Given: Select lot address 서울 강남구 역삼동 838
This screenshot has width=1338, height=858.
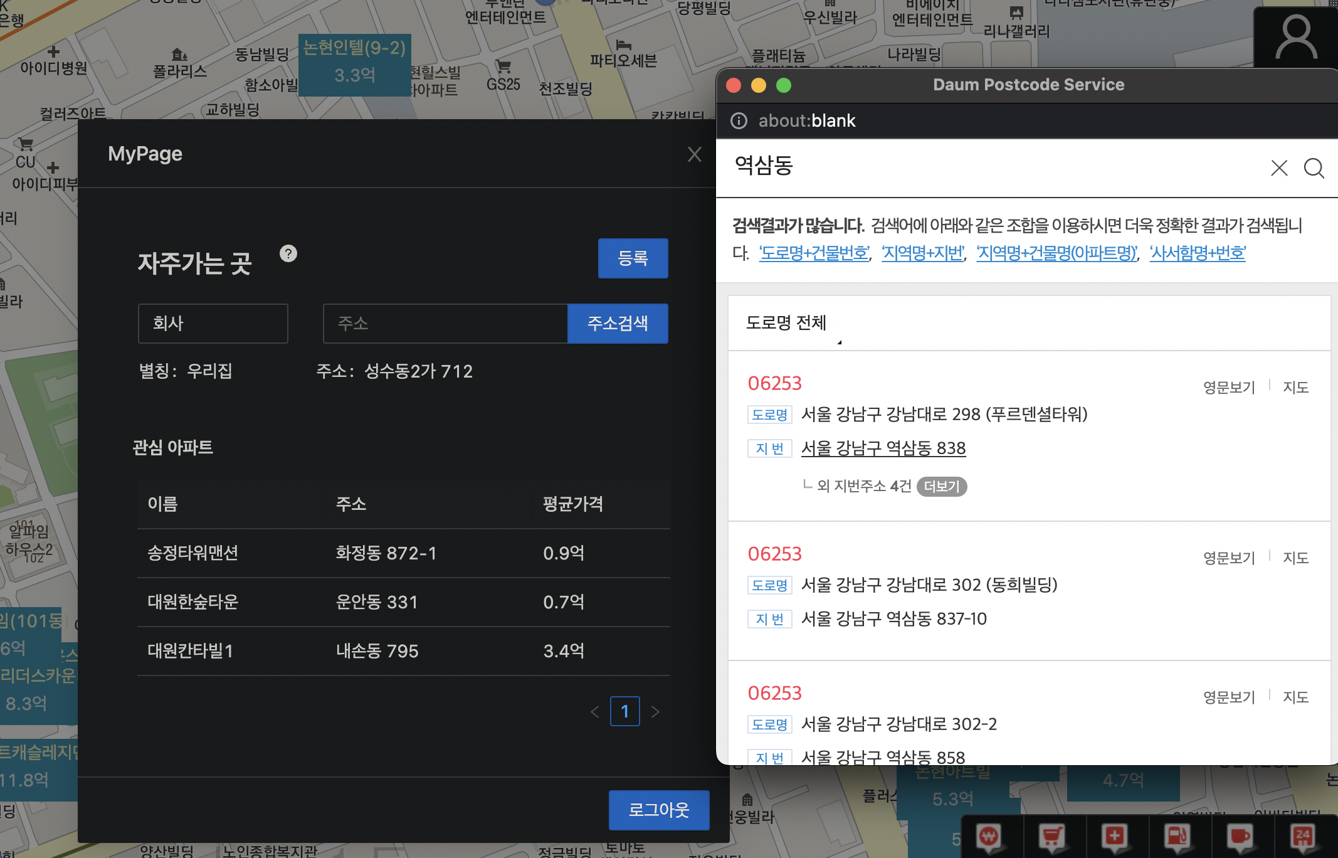Looking at the screenshot, I should point(883,448).
